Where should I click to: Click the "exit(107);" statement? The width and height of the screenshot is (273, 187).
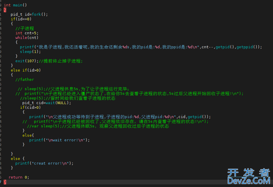pyautogui.click(x=27, y=61)
